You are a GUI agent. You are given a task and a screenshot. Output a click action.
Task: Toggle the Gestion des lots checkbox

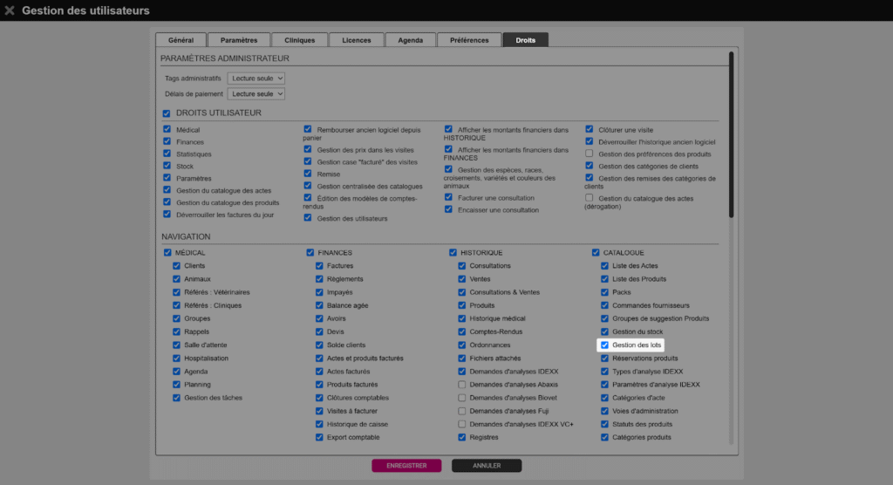[x=604, y=345]
